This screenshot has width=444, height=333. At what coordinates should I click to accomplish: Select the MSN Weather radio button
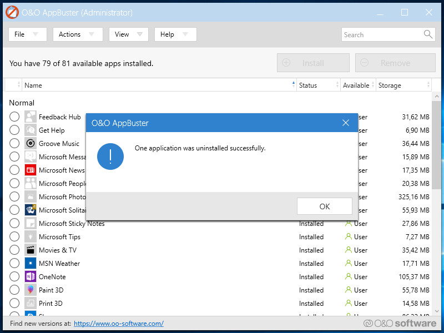[14, 263]
